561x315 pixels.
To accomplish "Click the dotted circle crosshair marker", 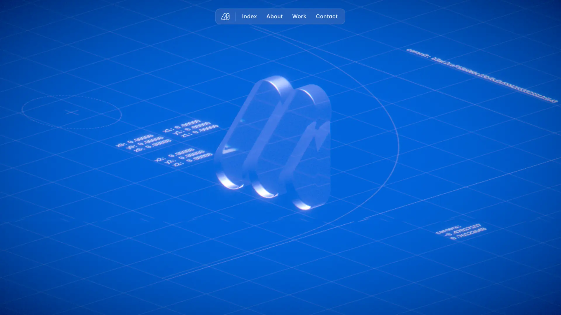I will pyautogui.click(x=72, y=112).
